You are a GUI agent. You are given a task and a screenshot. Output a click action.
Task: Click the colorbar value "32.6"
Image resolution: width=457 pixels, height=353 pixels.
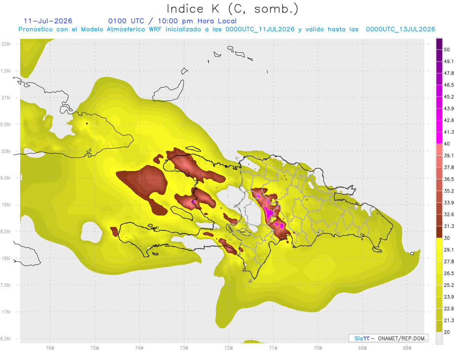click(449, 214)
